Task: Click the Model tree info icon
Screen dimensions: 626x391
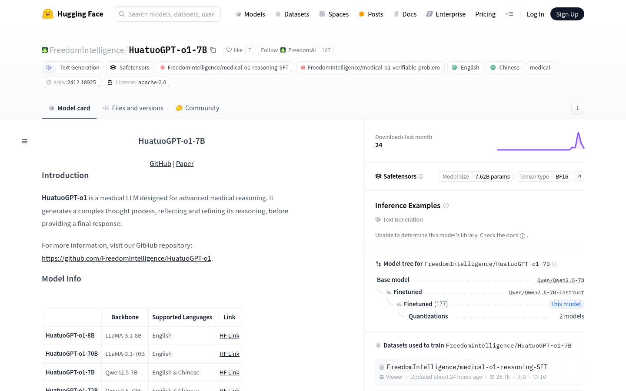Action: pos(554,264)
